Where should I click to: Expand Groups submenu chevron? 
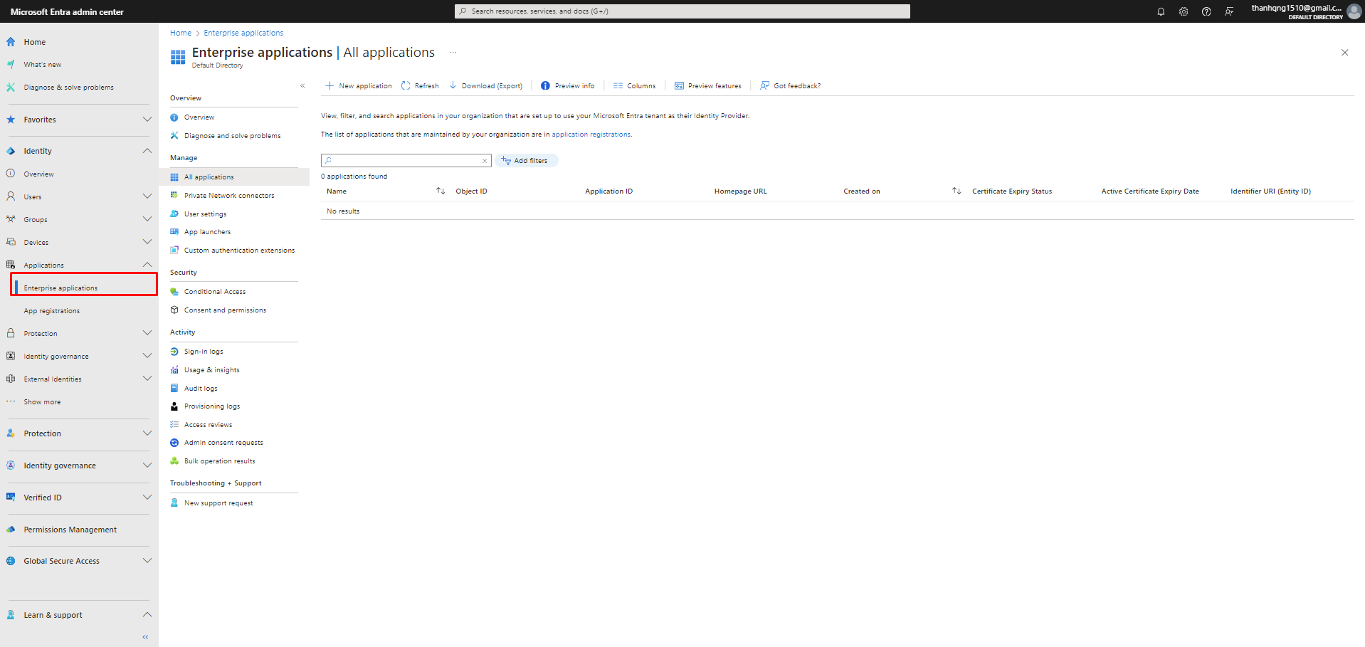[147, 219]
